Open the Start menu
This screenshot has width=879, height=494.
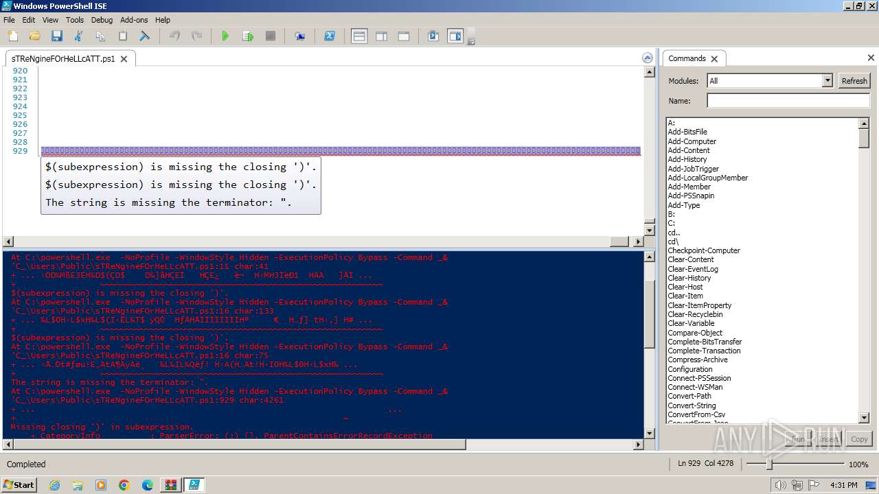19,484
